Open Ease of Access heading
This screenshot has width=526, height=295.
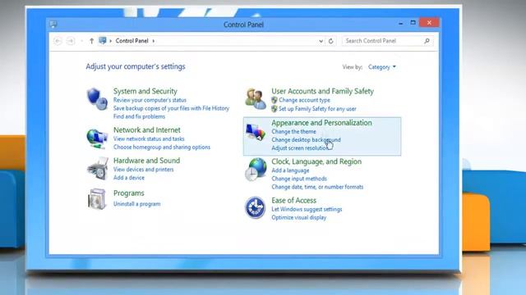pyautogui.click(x=294, y=200)
